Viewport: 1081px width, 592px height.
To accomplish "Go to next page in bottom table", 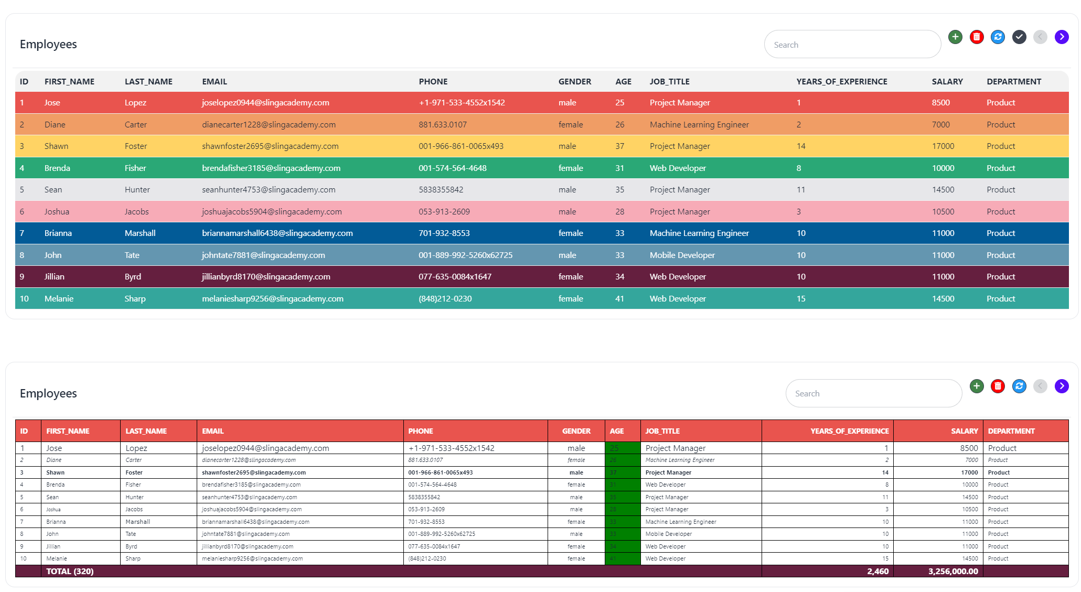I will tap(1062, 386).
